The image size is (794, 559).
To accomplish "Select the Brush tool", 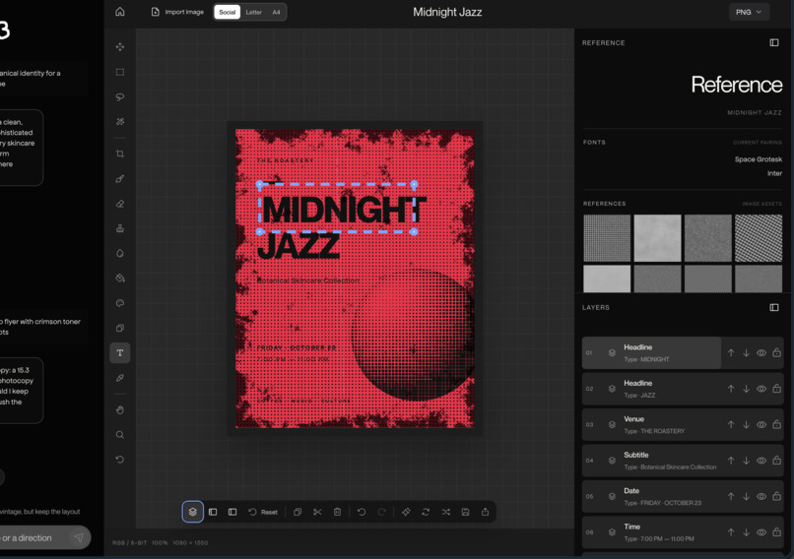I will [x=120, y=178].
